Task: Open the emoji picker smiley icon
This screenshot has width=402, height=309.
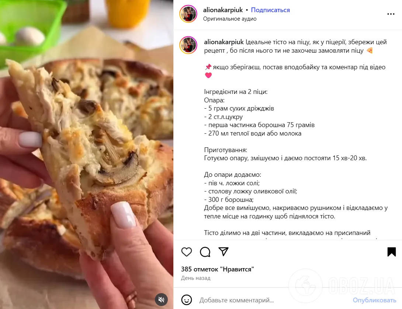Action: [x=186, y=300]
